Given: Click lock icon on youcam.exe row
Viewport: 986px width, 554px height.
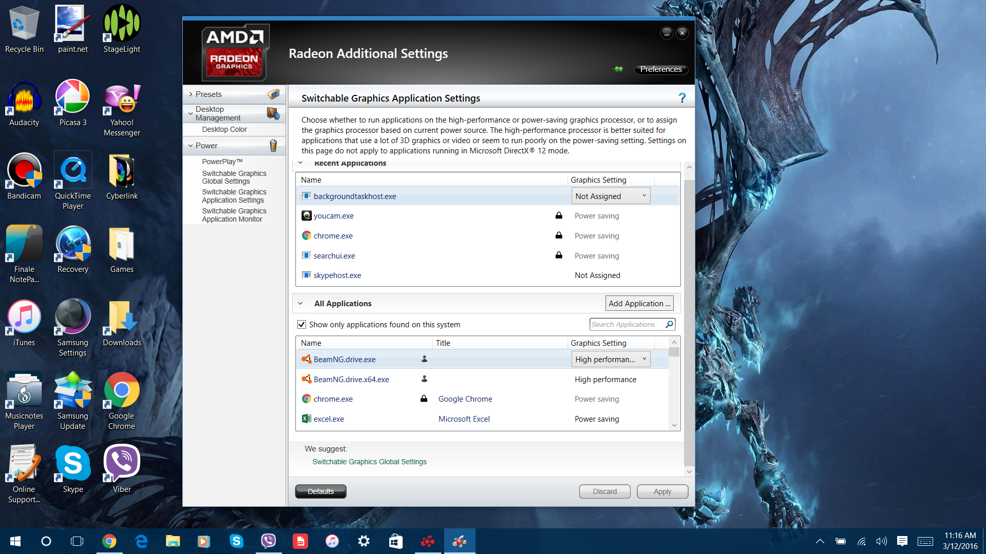Looking at the screenshot, I should click(559, 215).
